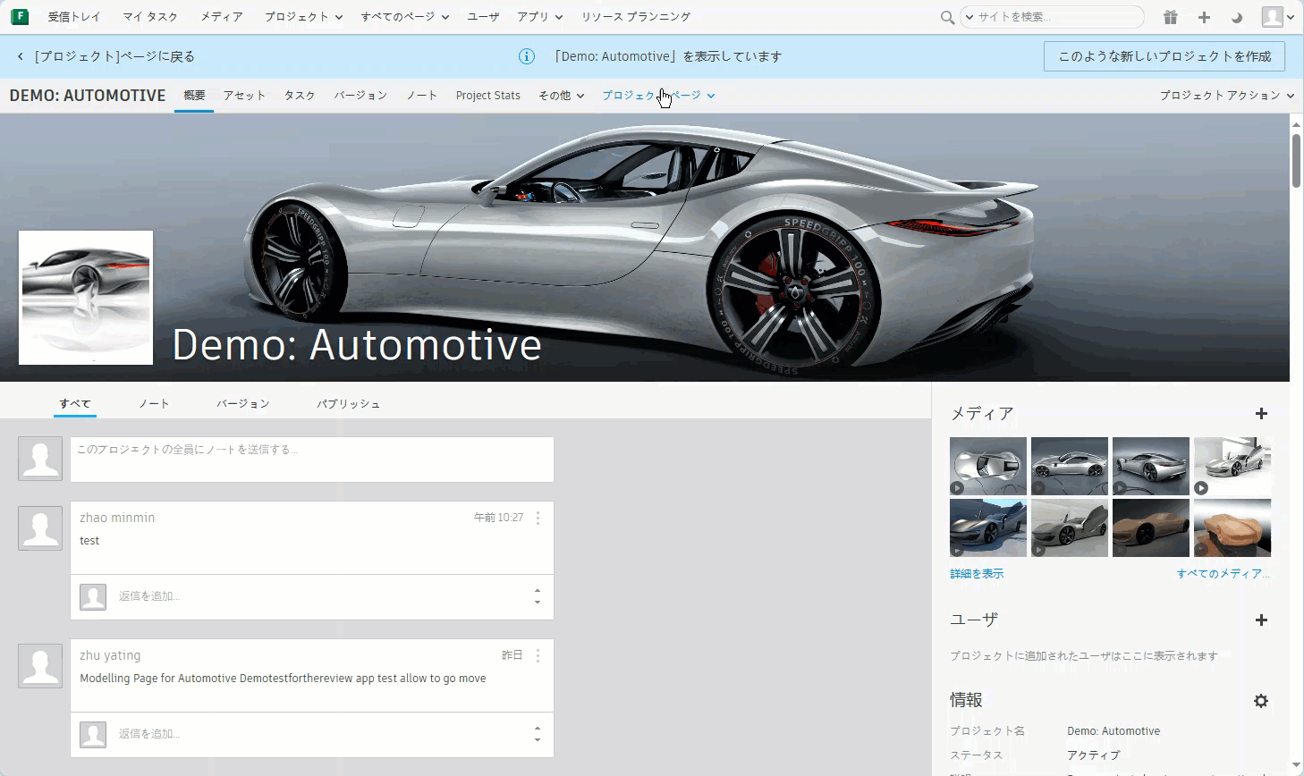The height and width of the screenshot is (776, 1304).
Task: Go to メディア in the top menu
Action: 222,17
